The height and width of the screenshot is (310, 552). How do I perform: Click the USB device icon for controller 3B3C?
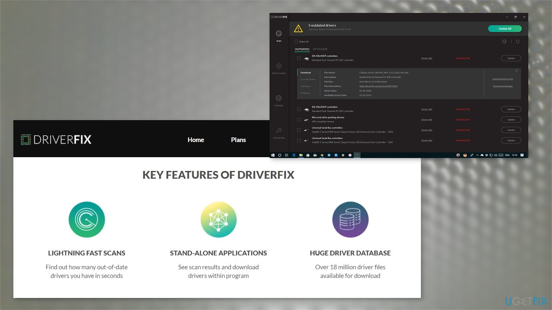[x=306, y=140]
